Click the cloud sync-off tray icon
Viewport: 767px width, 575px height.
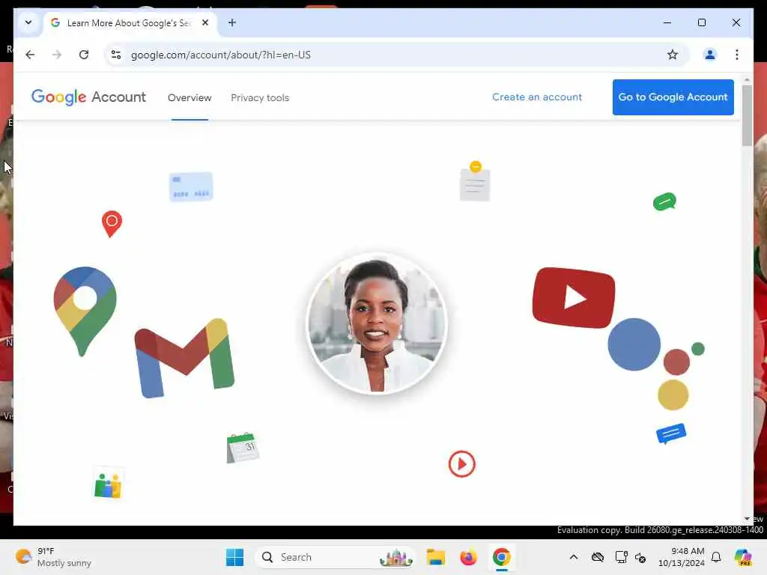tap(598, 557)
